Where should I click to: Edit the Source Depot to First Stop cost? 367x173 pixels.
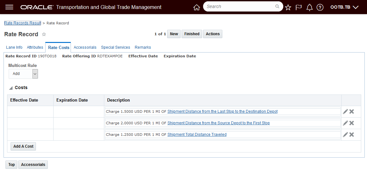345,123
